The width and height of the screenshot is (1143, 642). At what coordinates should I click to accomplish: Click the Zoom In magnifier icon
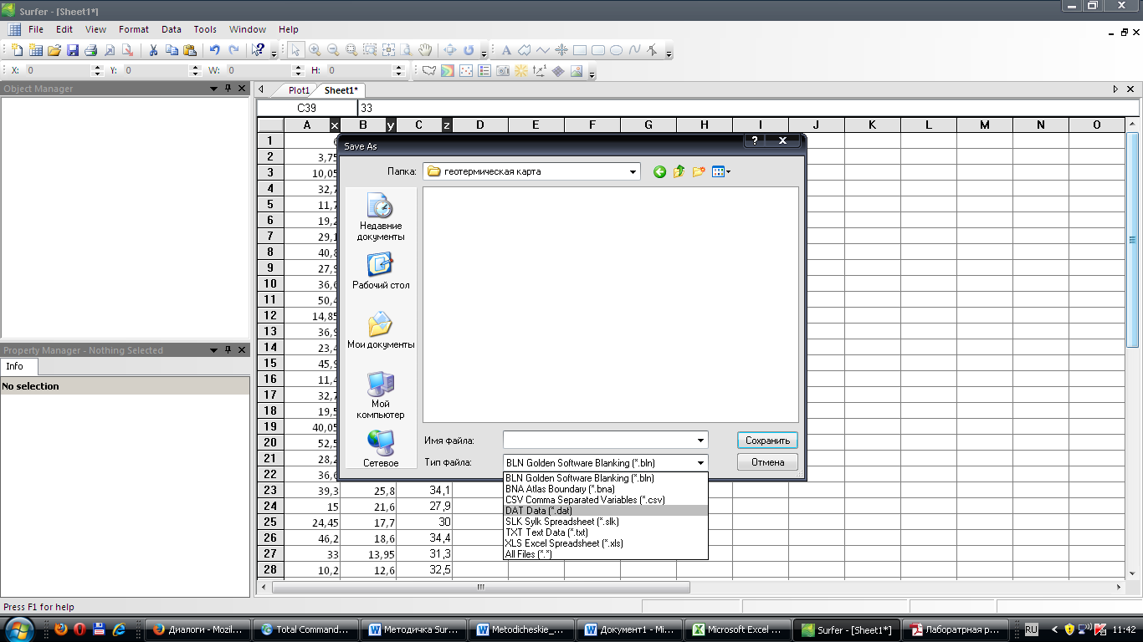coord(315,50)
